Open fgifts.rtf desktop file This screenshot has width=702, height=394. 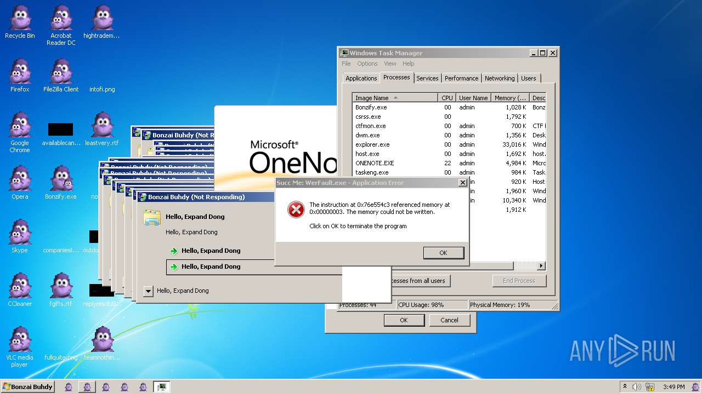coord(61,290)
